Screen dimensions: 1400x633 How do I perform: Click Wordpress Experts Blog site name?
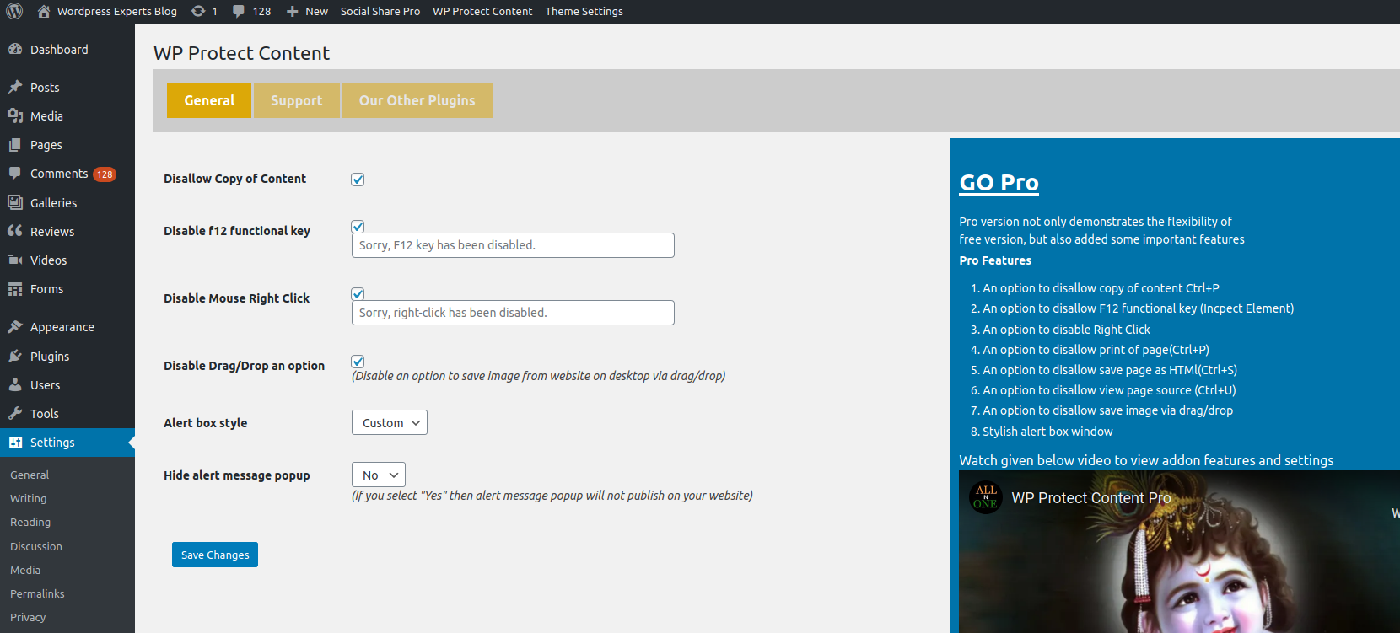tap(117, 11)
